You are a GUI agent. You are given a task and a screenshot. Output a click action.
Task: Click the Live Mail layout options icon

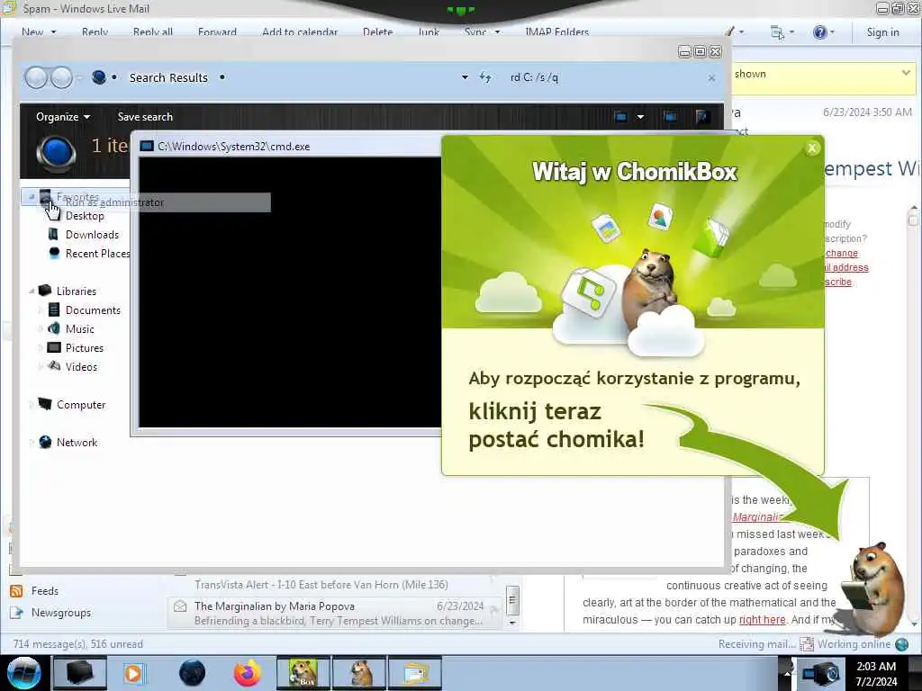click(777, 32)
